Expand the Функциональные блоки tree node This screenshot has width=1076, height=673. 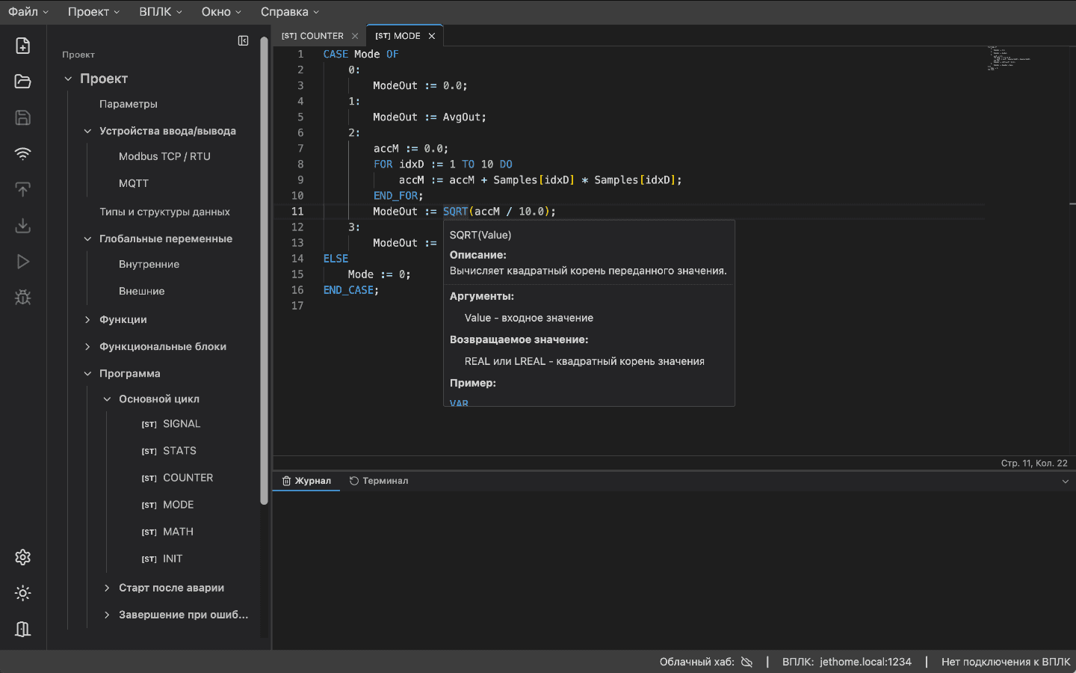point(87,346)
